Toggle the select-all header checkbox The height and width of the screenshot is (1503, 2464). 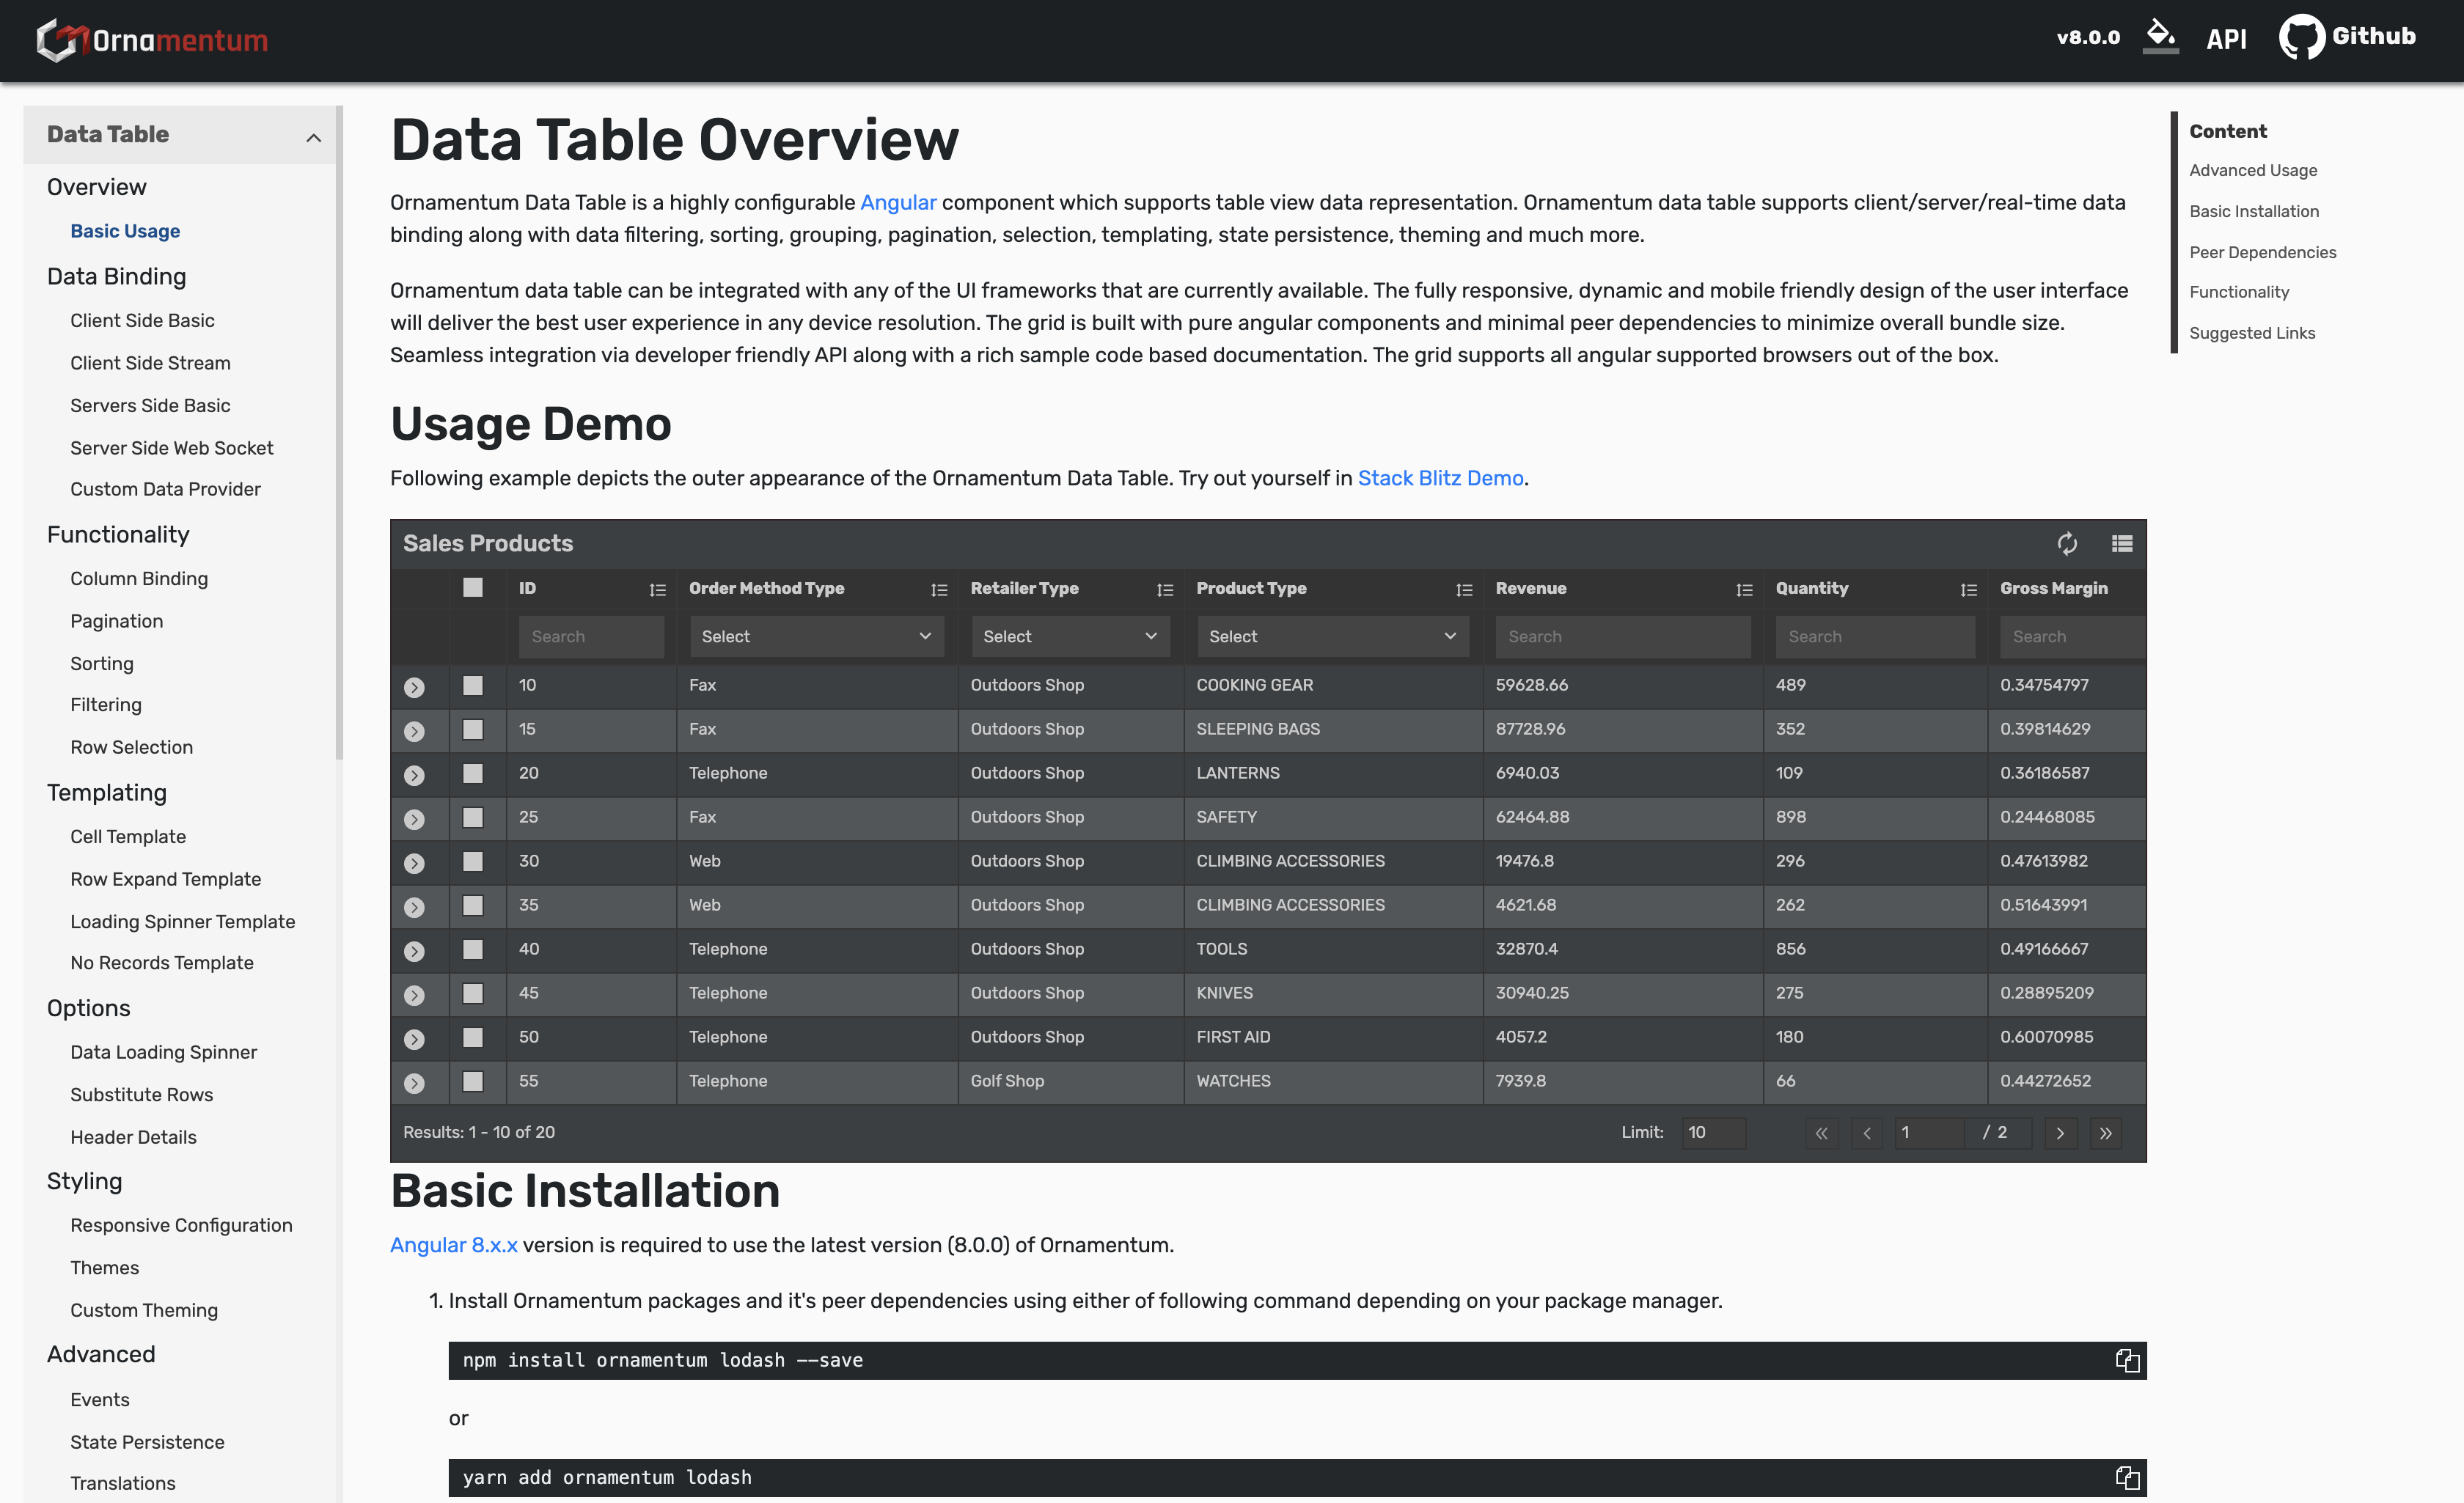473,588
